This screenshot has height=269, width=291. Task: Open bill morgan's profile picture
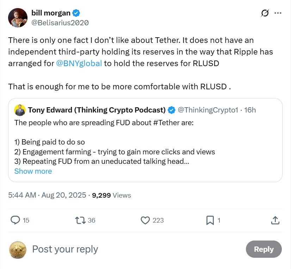point(18,18)
